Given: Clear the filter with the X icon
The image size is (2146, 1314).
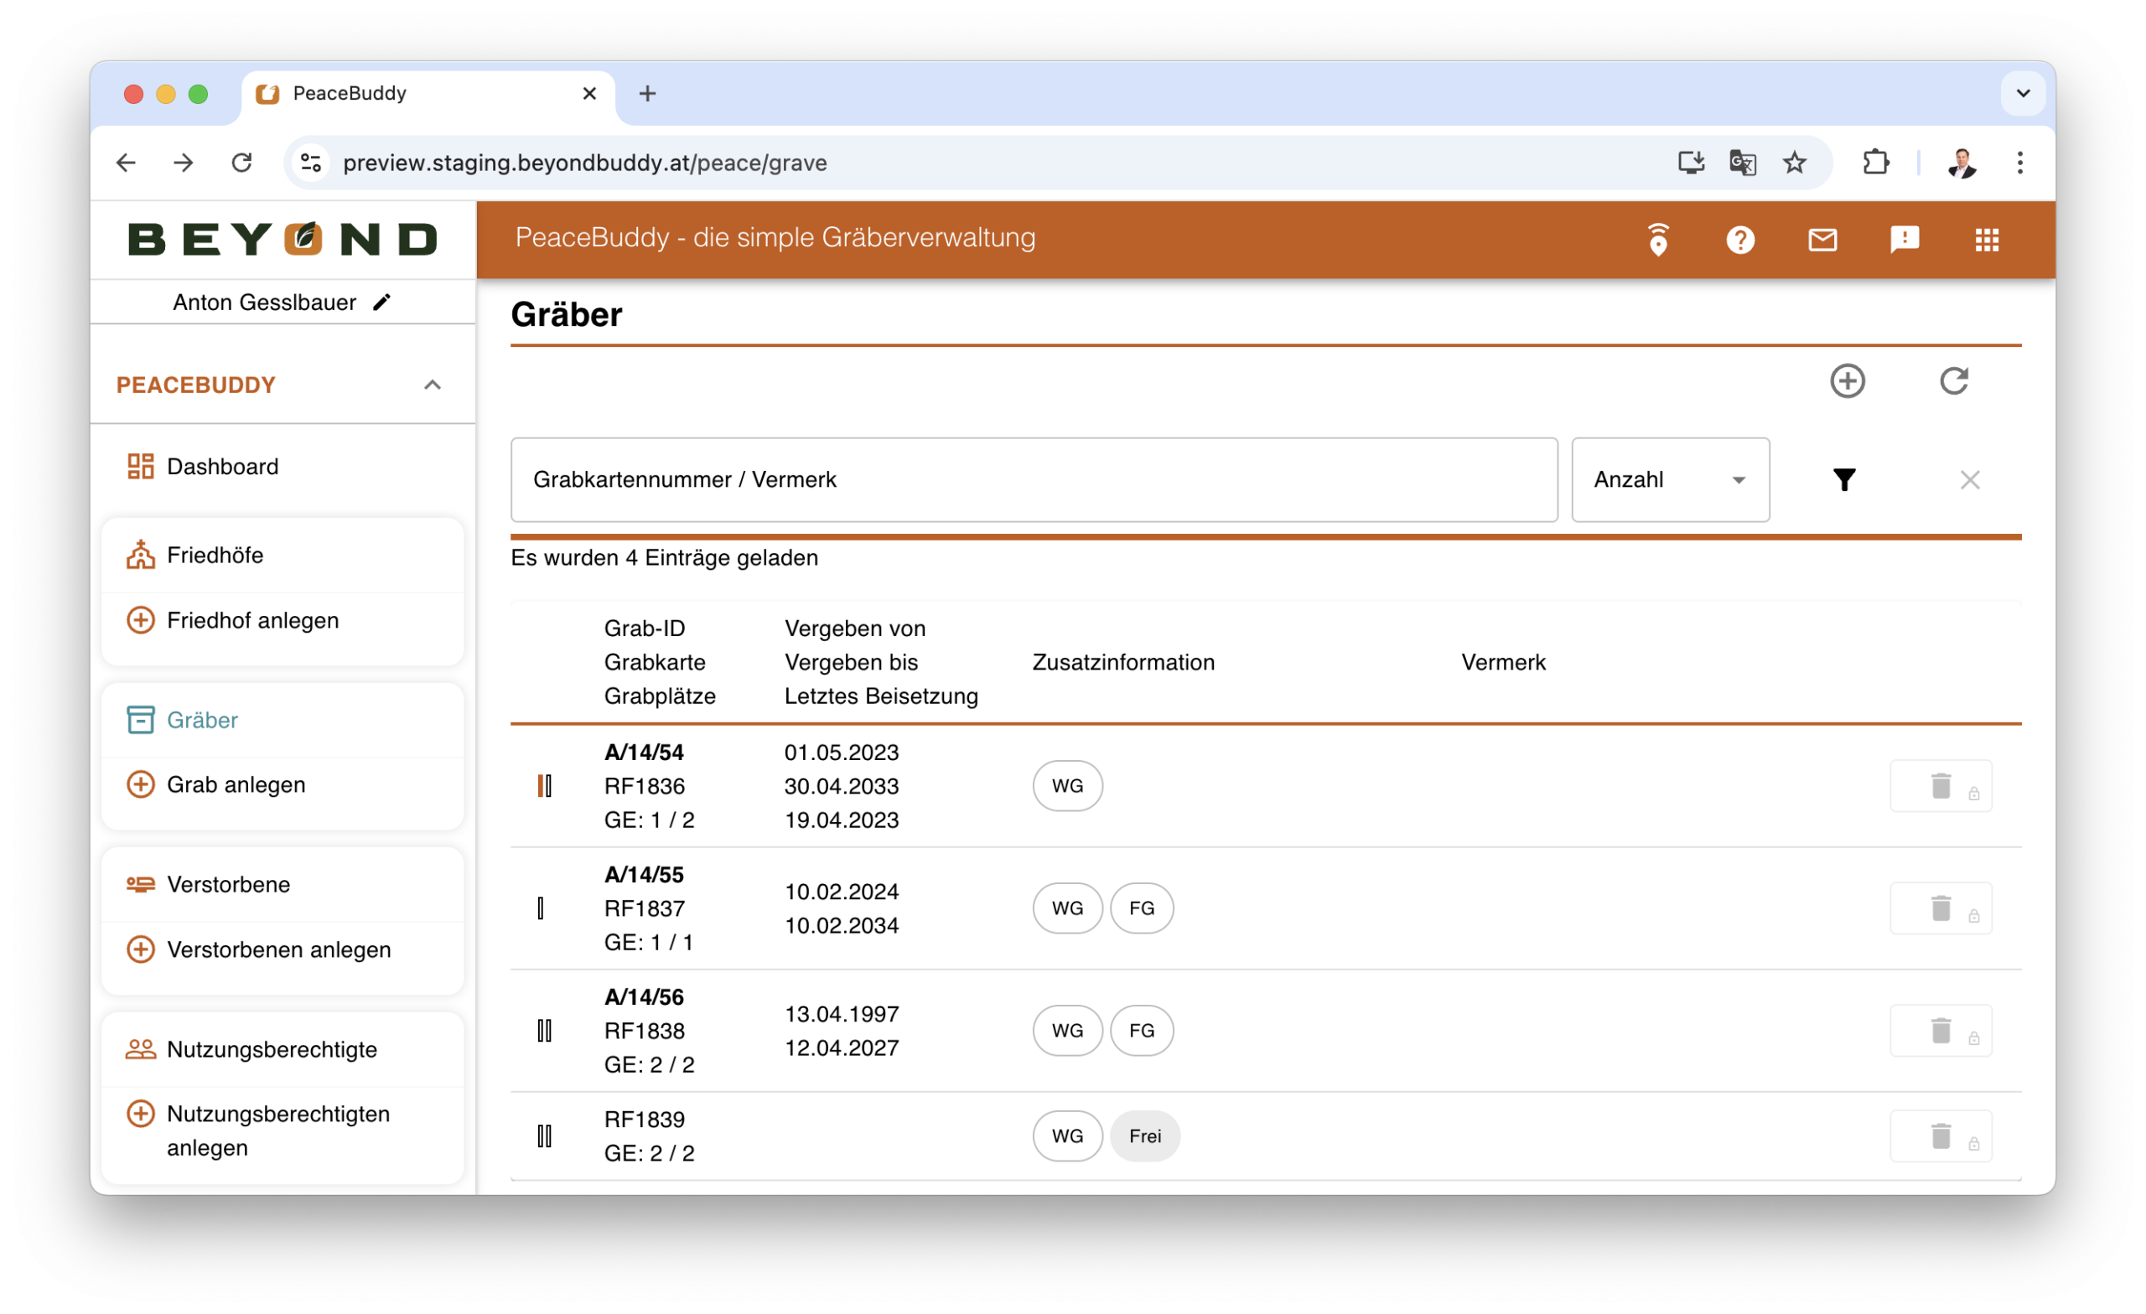Looking at the screenshot, I should click(1969, 480).
